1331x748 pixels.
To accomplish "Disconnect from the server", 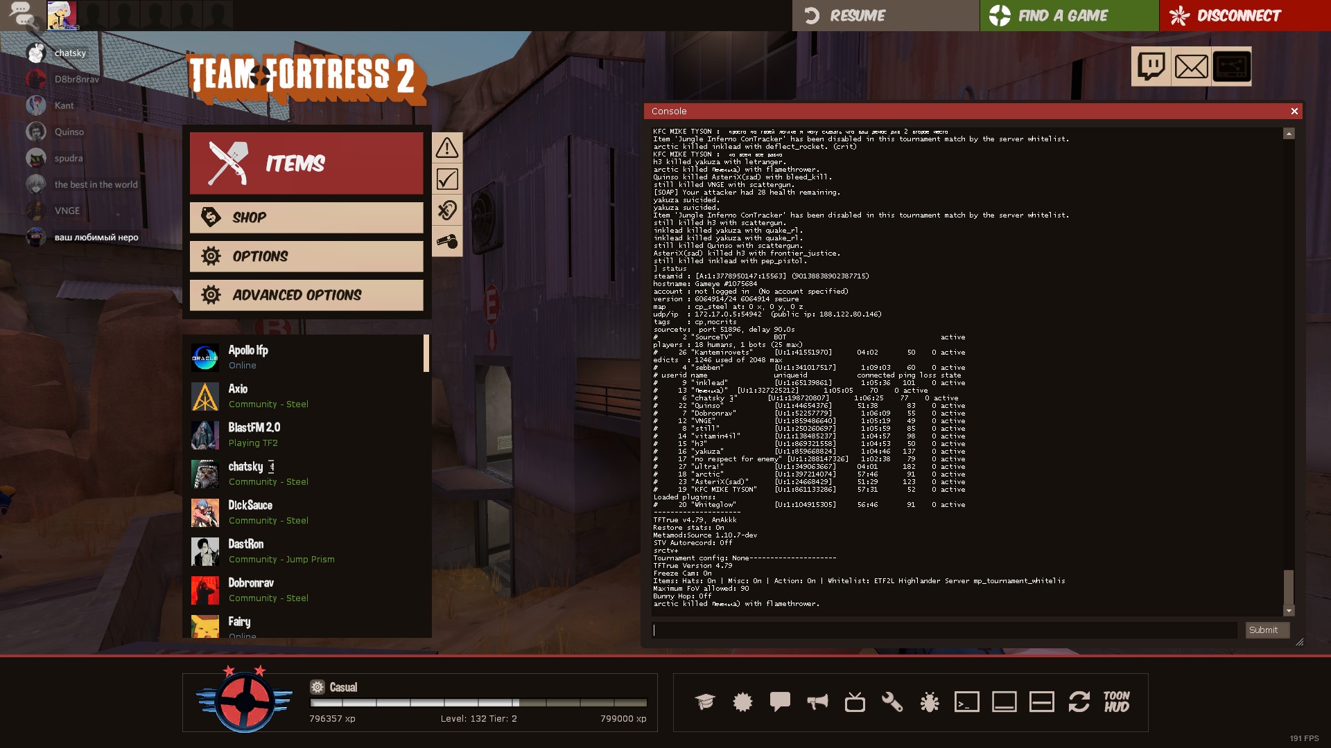I will [x=1245, y=15].
